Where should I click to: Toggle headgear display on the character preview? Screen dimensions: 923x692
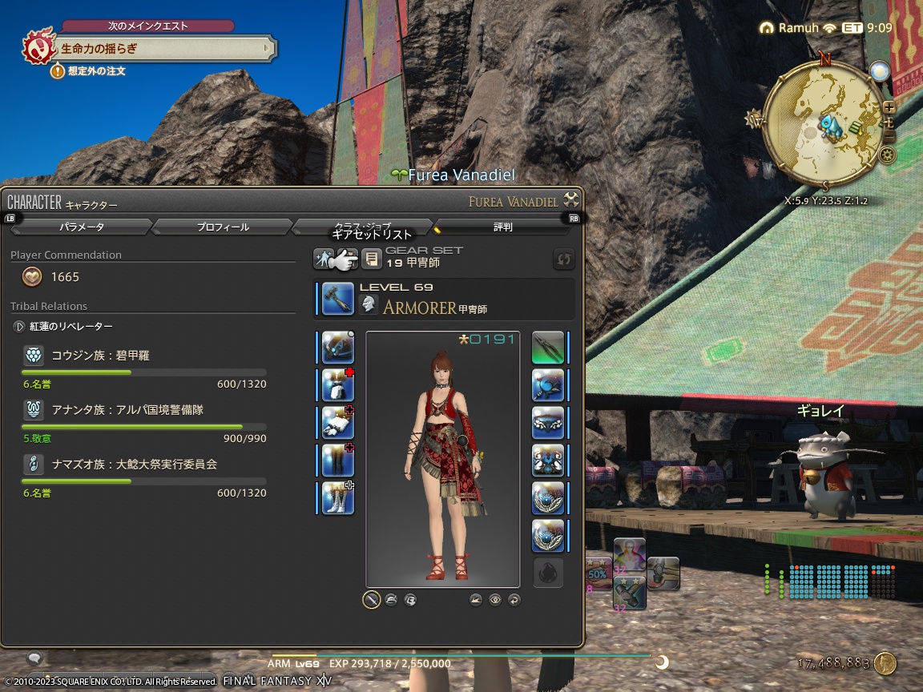pos(390,600)
